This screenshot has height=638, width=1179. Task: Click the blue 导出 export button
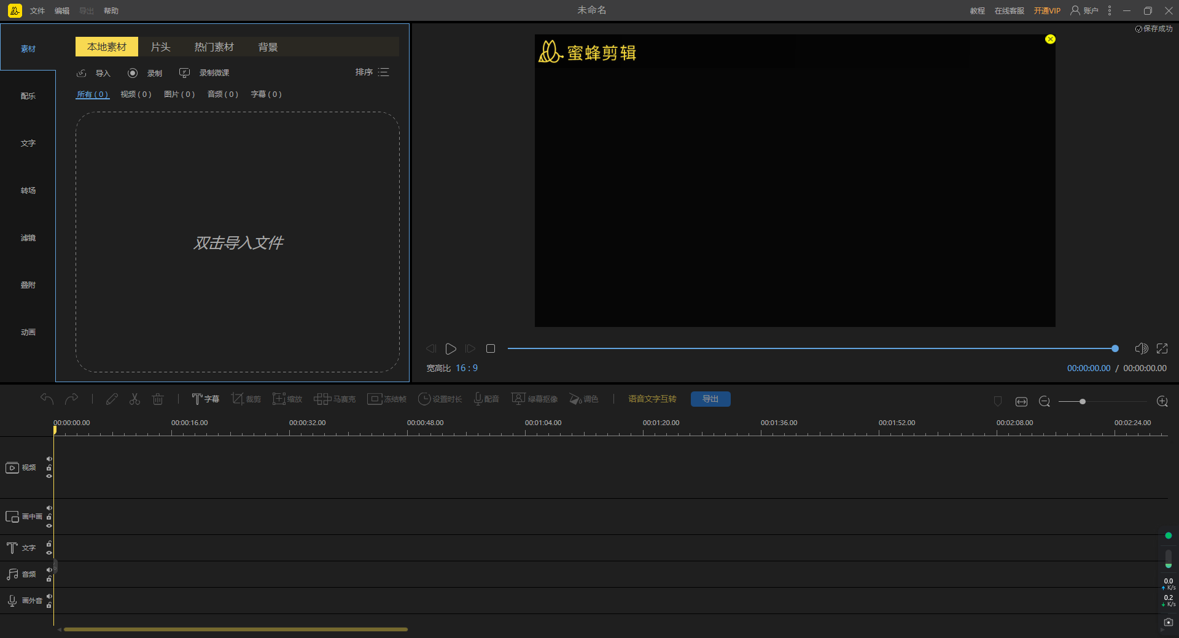(710, 399)
